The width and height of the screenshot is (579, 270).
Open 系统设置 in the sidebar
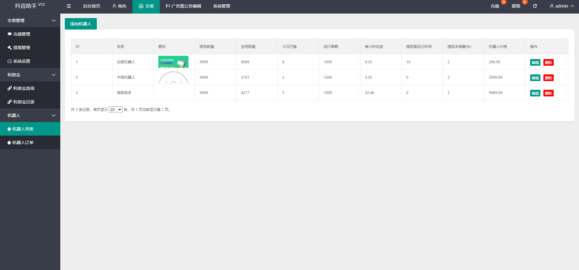pos(30,61)
